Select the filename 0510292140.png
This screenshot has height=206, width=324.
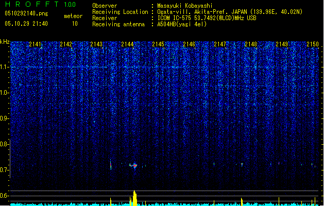click(26, 13)
